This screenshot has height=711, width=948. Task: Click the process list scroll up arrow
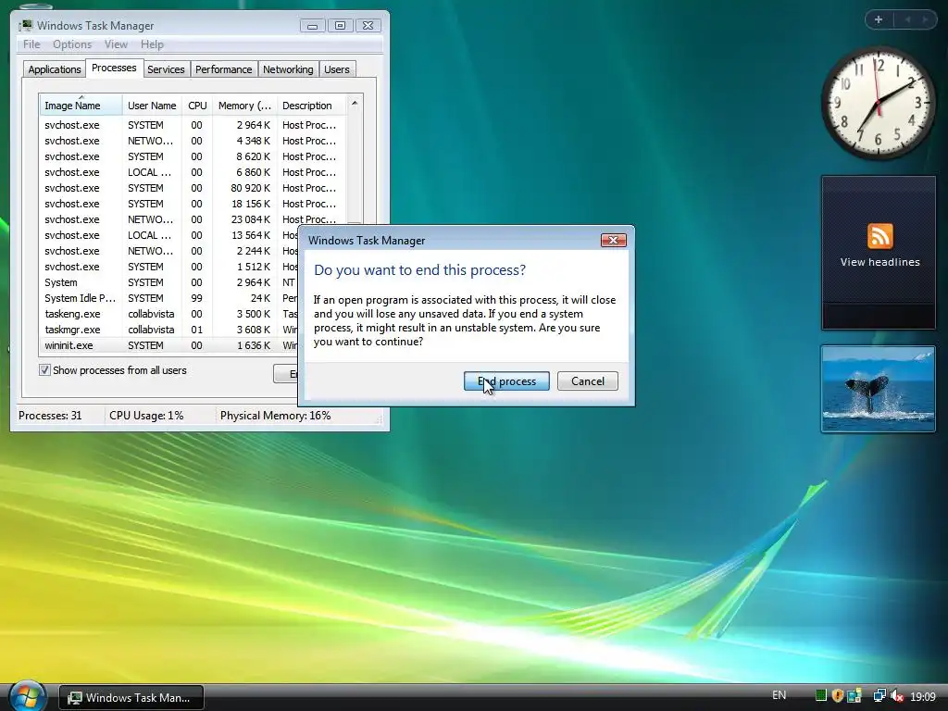[355, 104]
